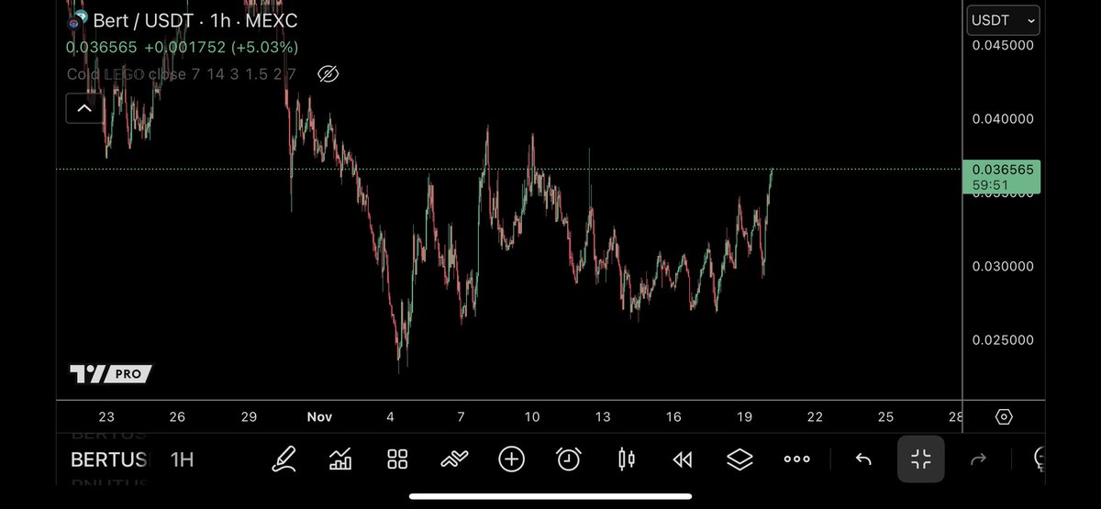Collapse the indicator legend chevron
The height and width of the screenshot is (509, 1101).
(83, 108)
